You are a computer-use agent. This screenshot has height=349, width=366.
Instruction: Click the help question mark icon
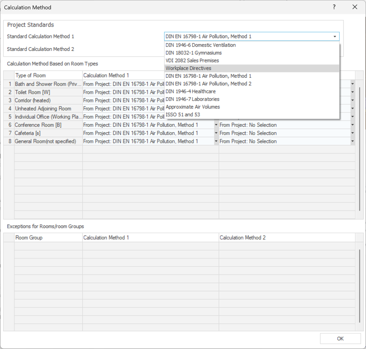(x=334, y=7)
